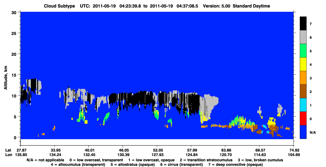Viewport: 326px width, 167px height.
Task: Click the gray colorbar swatch for type 6
Action: point(303,37)
